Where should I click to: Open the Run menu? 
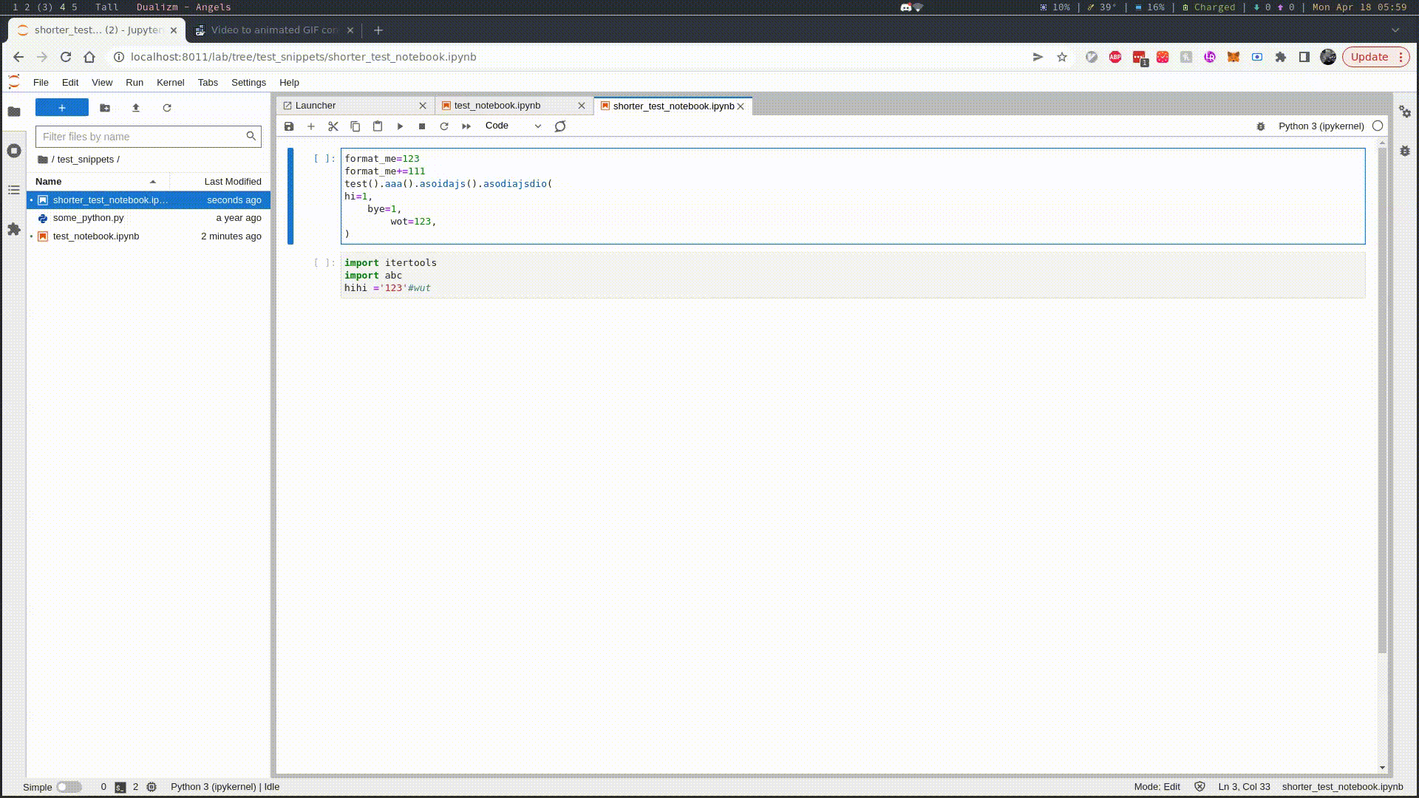click(x=134, y=82)
